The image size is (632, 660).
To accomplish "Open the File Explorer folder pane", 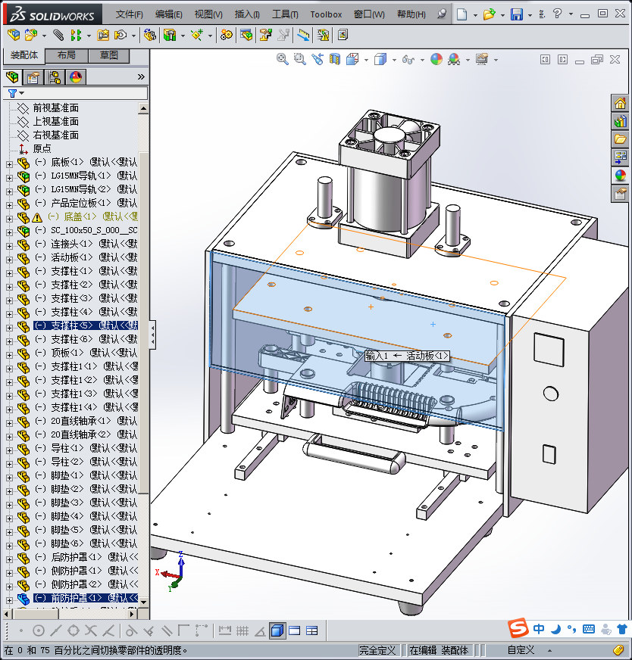I will pos(620,139).
